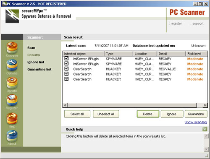Image resolution: width=210 pixels, height=159 pixels.
Task: Click the title bar application icon
Action: point(4,4)
